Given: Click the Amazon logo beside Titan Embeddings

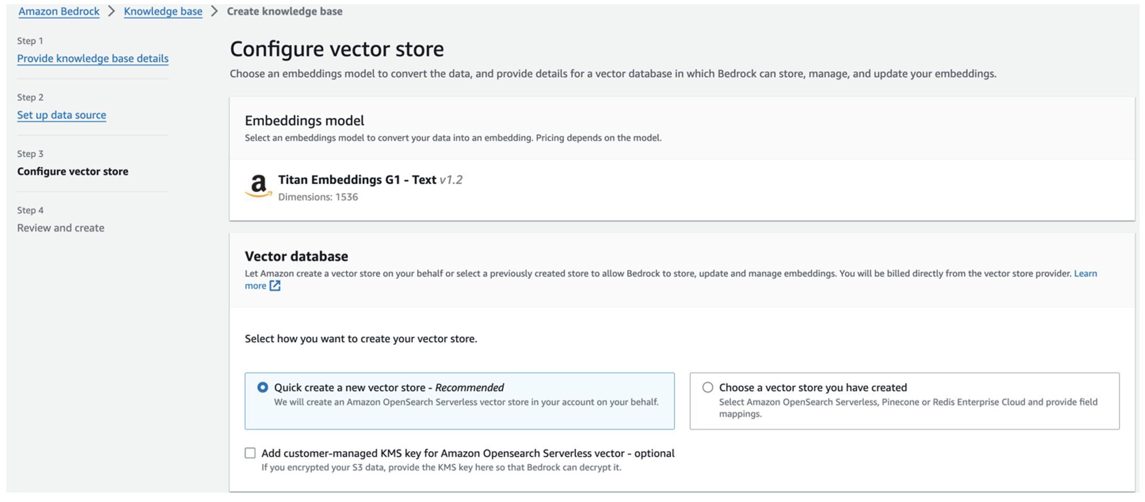Looking at the screenshot, I should pos(258,186).
